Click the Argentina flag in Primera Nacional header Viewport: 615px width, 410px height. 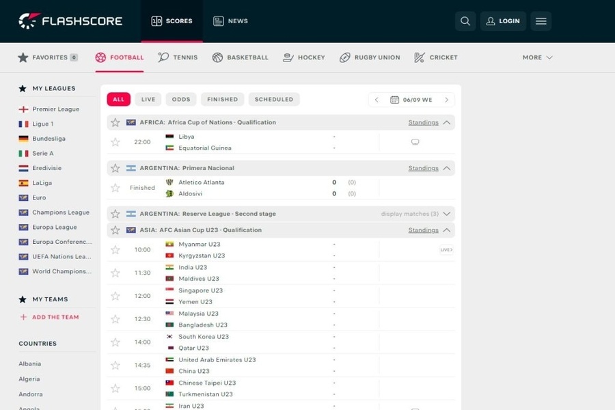tap(131, 168)
